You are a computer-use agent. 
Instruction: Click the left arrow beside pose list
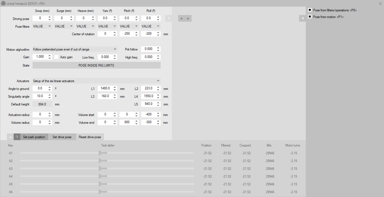pyautogui.click(x=302, y=18)
